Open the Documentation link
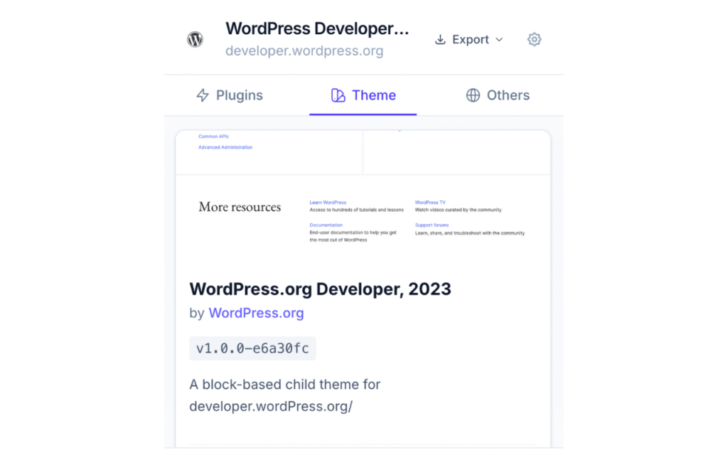 (326, 225)
